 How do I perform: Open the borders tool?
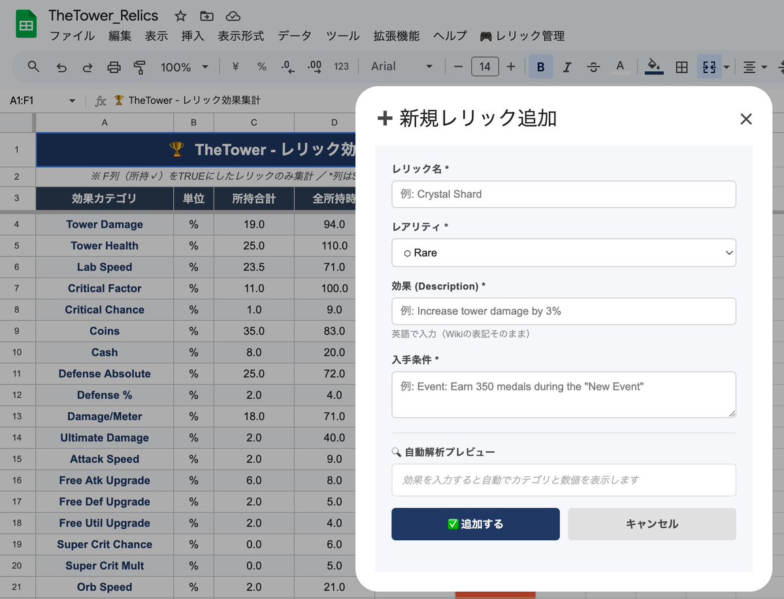pos(681,67)
